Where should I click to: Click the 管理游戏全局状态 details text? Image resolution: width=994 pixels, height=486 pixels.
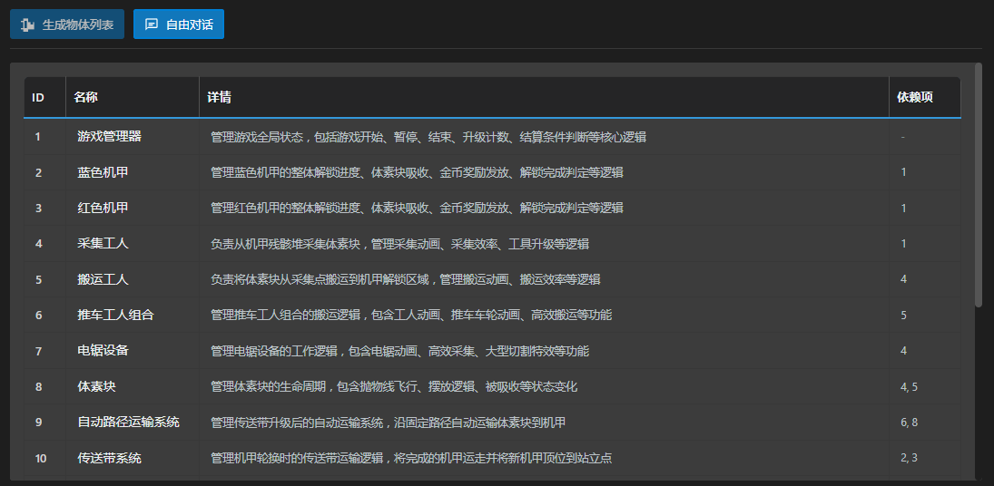pyautogui.click(x=428, y=137)
